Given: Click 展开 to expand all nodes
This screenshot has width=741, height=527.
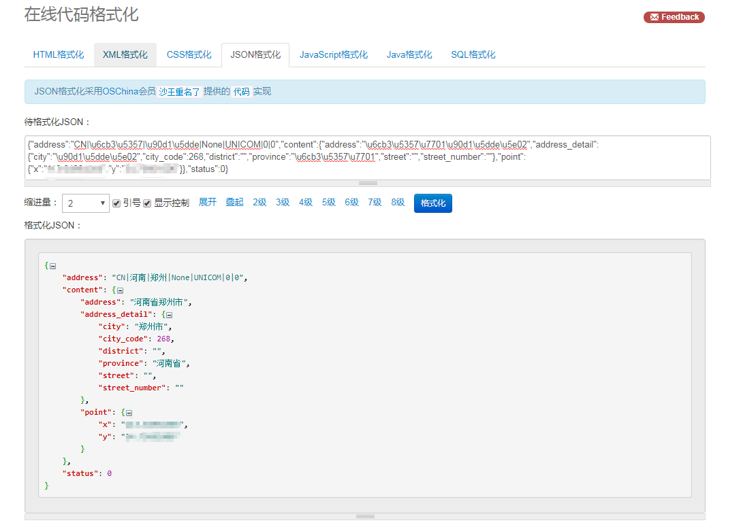Looking at the screenshot, I should coord(208,203).
